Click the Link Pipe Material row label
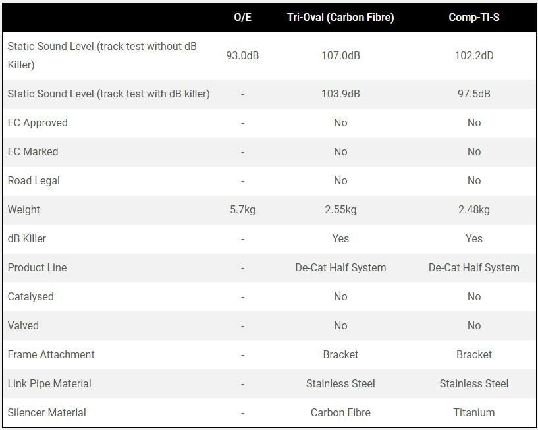Viewport: 538px width, 430px height. (x=49, y=383)
